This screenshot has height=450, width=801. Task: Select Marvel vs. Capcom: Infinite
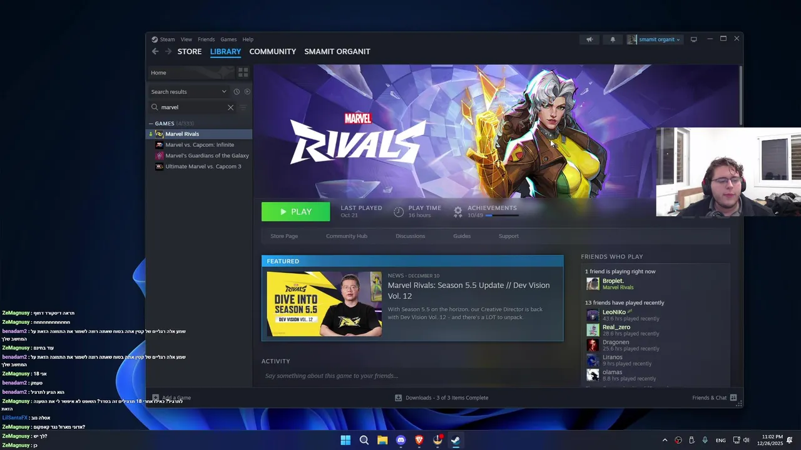pyautogui.click(x=200, y=145)
